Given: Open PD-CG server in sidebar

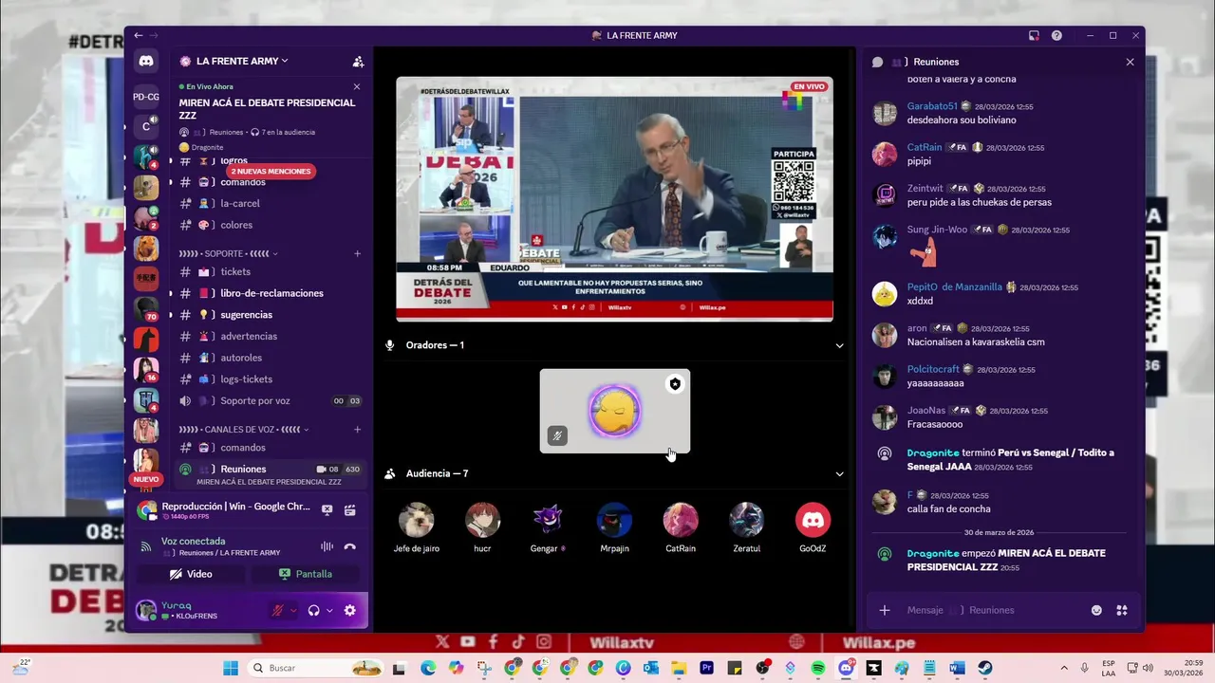Looking at the screenshot, I should [x=146, y=97].
